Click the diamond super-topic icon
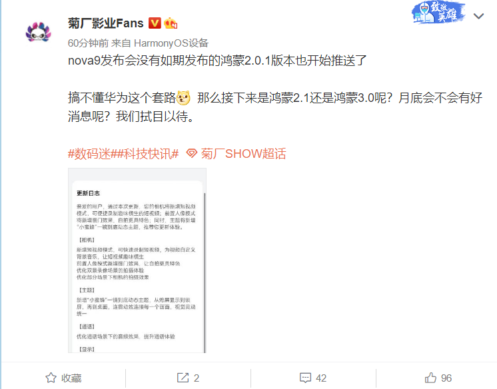The image size is (497, 389). coord(192,153)
